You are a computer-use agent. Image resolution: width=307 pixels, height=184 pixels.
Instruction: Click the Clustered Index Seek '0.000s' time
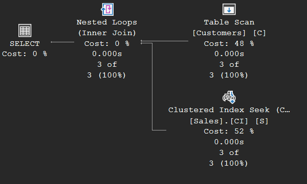(x=229, y=142)
